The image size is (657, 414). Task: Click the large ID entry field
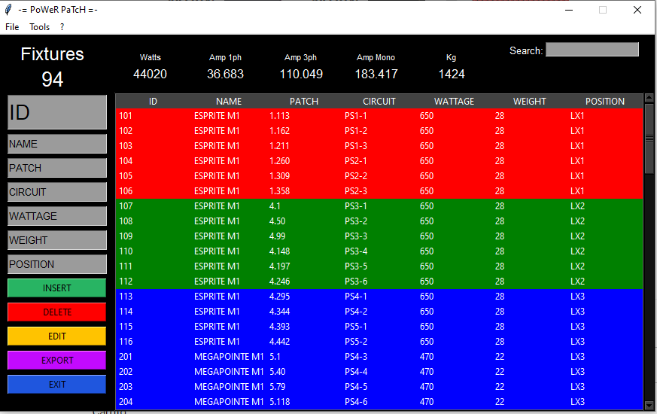click(x=57, y=112)
